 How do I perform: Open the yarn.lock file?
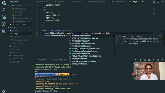(20, 62)
